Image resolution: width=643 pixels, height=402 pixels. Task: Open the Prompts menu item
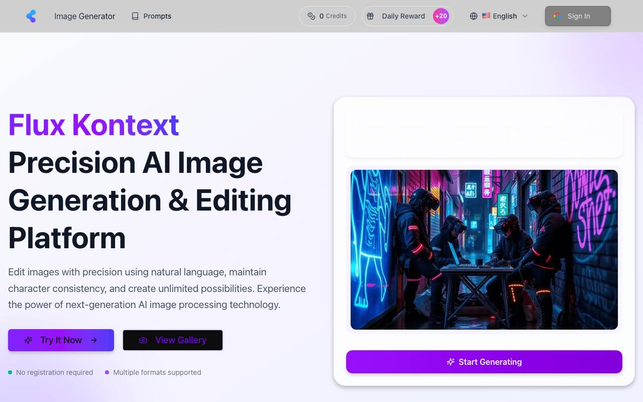coord(151,16)
